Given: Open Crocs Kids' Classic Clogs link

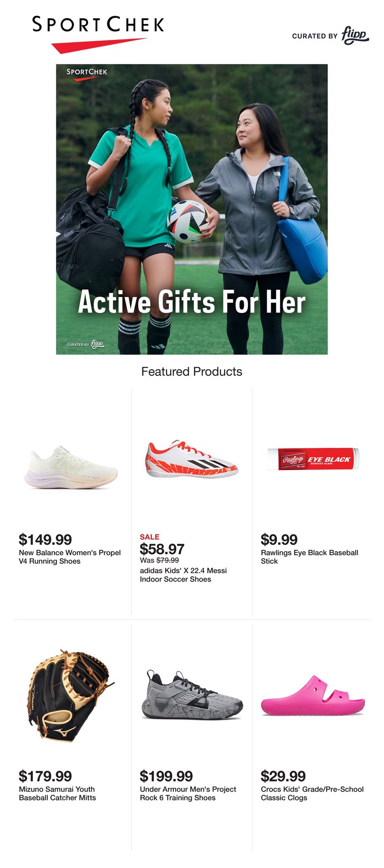Looking at the screenshot, I should coord(312,793).
